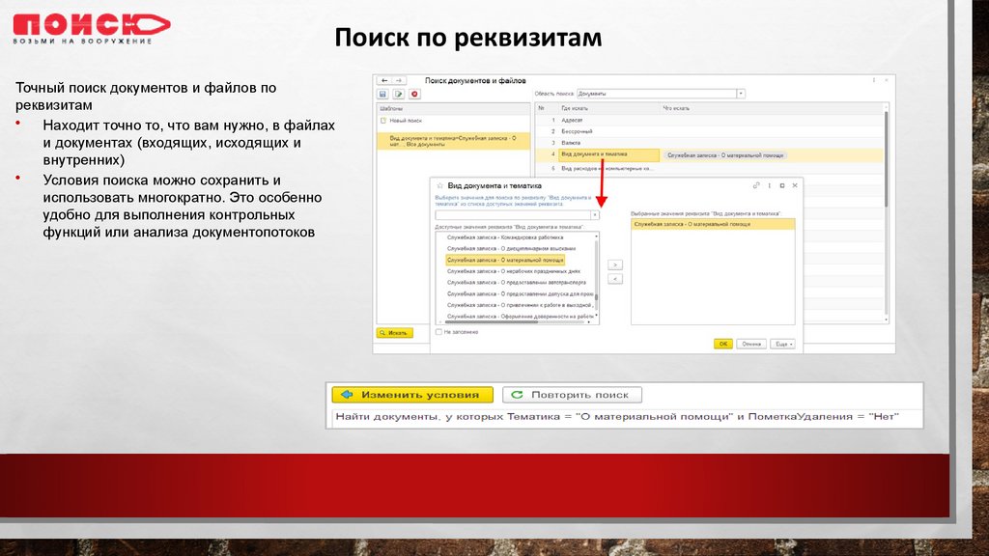Screen dimensions: 989x556
Task: Click the found documents condition text line
Action: pyautogui.click(x=617, y=417)
